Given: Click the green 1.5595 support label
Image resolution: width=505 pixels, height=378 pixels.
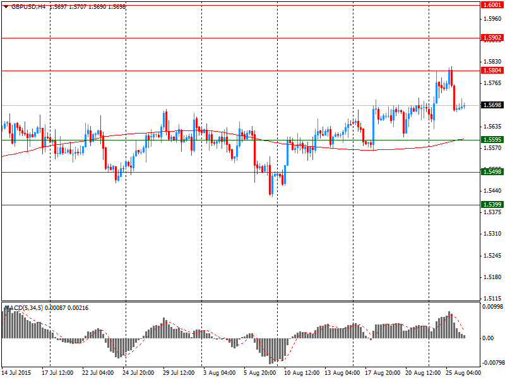Looking at the screenshot, I should (x=492, y=139).
